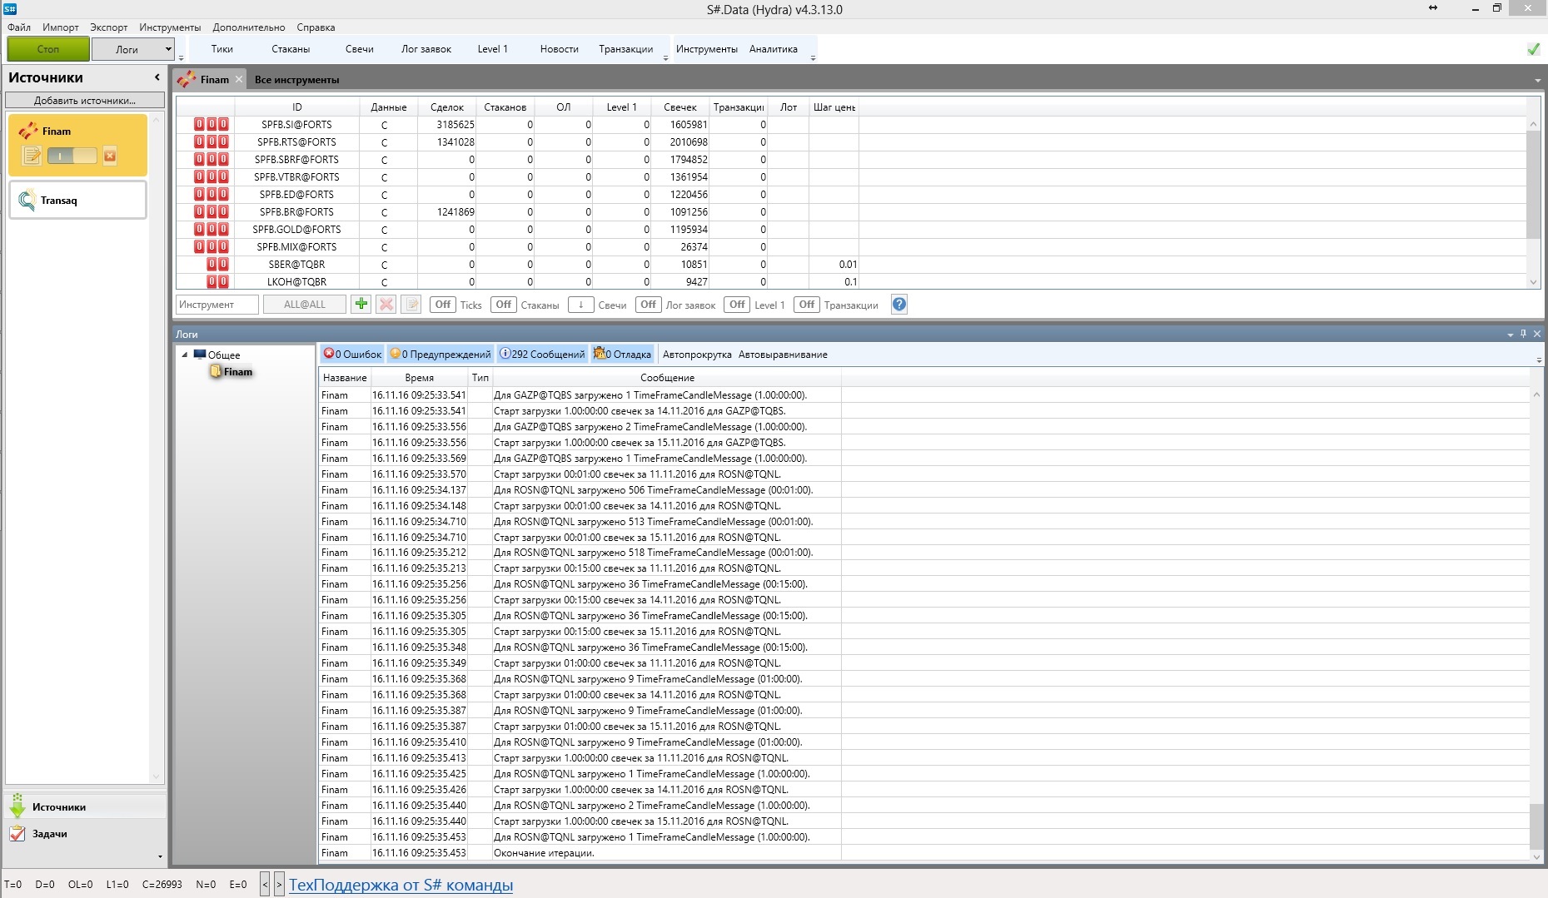Click the Инструмент search input field
The image size is (1548, 898).
click(x=217, y=305)
